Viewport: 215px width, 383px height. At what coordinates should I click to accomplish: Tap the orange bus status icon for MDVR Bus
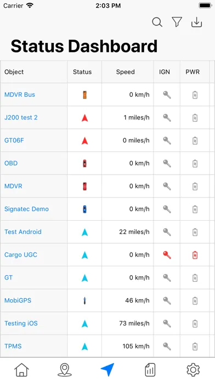[84, 95]
